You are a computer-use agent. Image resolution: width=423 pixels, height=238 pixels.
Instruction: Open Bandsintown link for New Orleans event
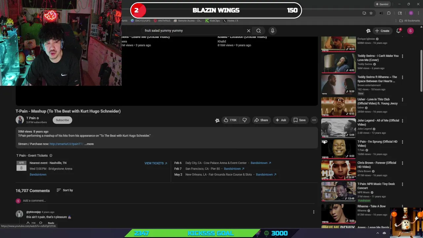click(266, 175)
